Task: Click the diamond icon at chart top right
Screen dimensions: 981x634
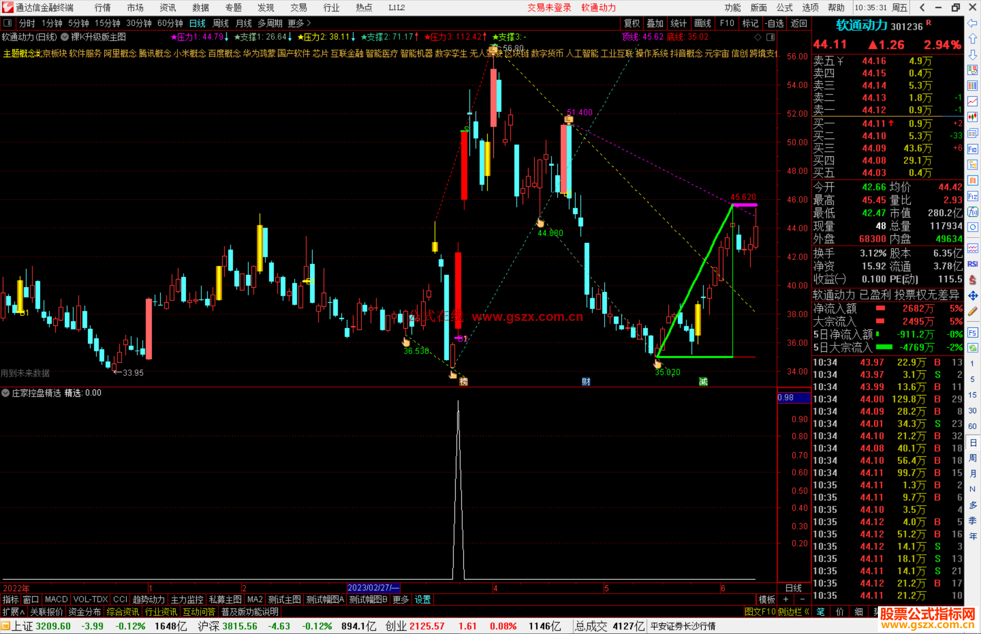Action: click(x=758, y=37)
